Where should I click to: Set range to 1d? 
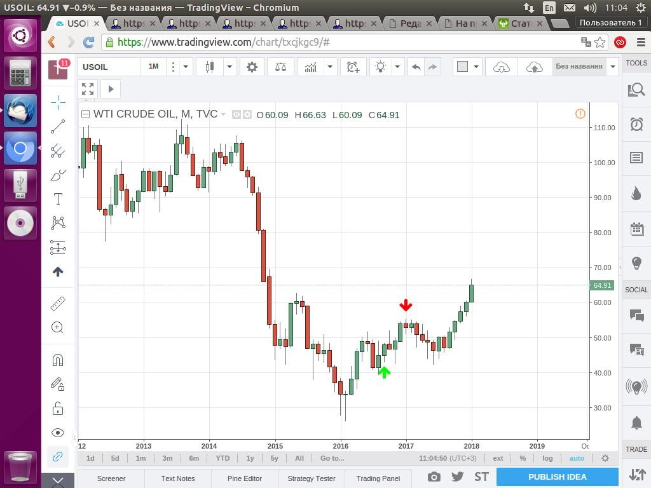point(90,458)
